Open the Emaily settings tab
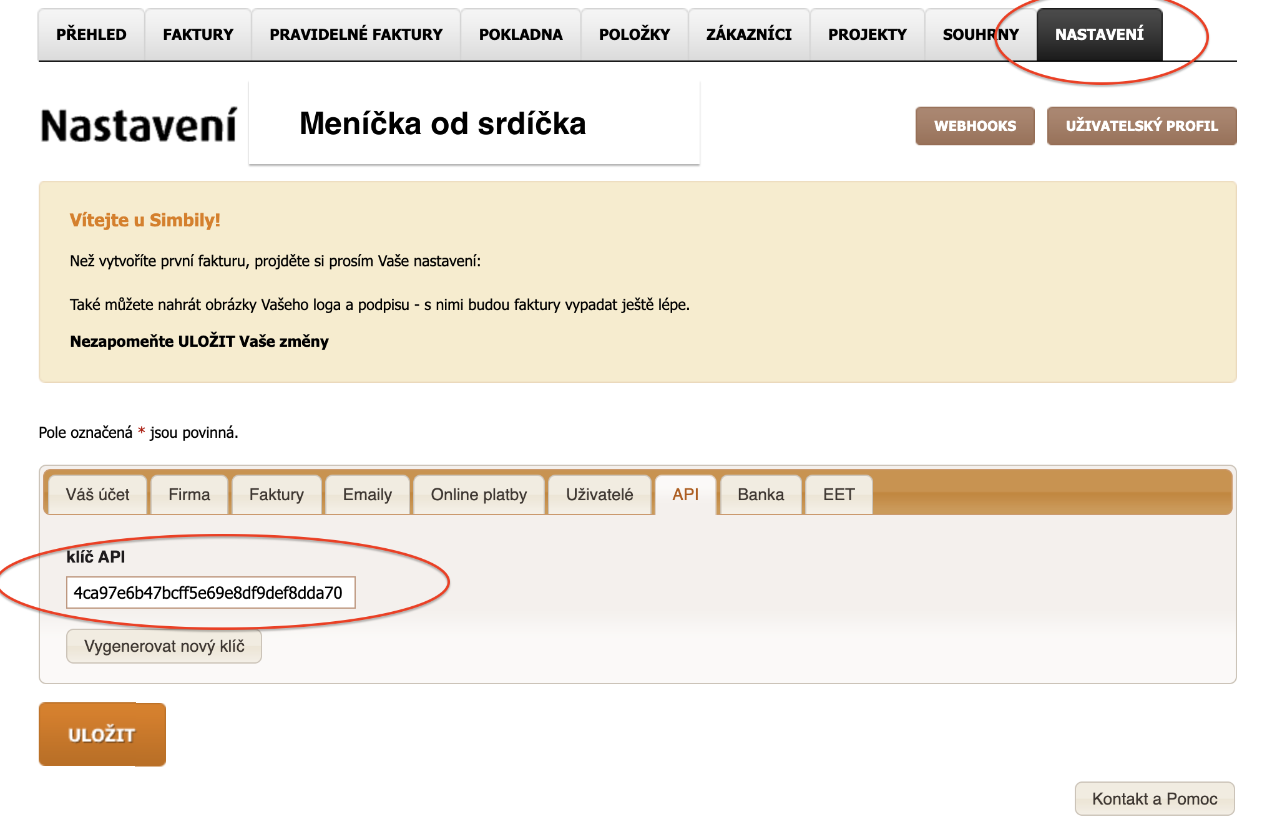1262x832 pixels. pyautogui.click(x=367, y=495)
